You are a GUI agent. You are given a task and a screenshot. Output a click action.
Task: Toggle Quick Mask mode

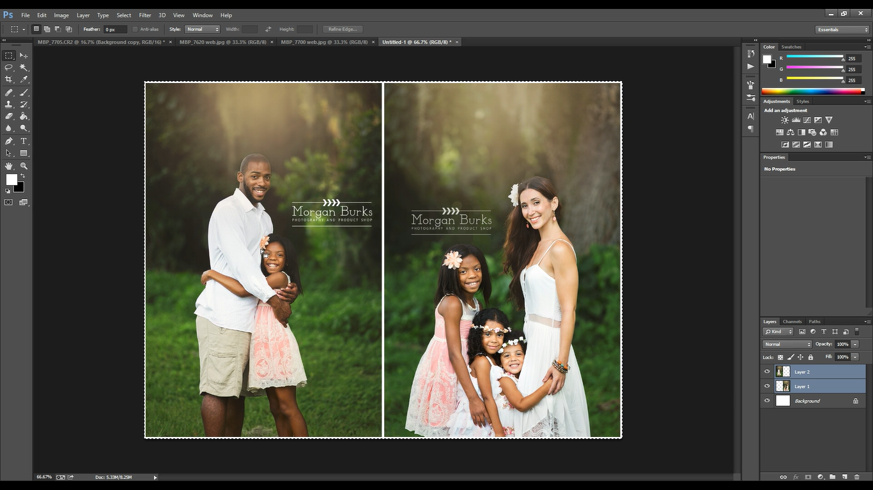tap(9, 202)
